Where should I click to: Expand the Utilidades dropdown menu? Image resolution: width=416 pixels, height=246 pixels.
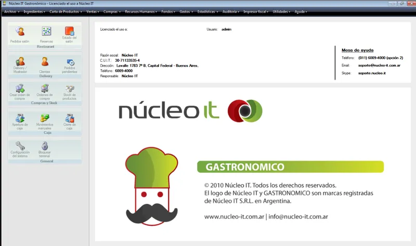281,11
